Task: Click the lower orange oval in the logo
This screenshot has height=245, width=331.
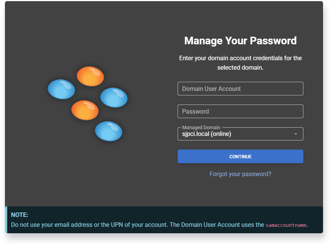Action: click(85, 110)
